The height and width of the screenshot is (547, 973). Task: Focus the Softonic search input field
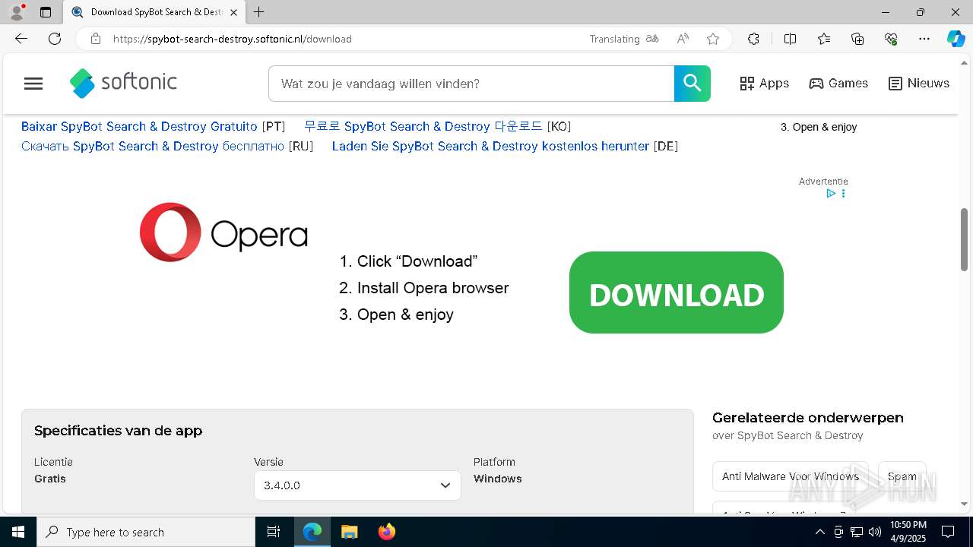[x=471, y=84]
